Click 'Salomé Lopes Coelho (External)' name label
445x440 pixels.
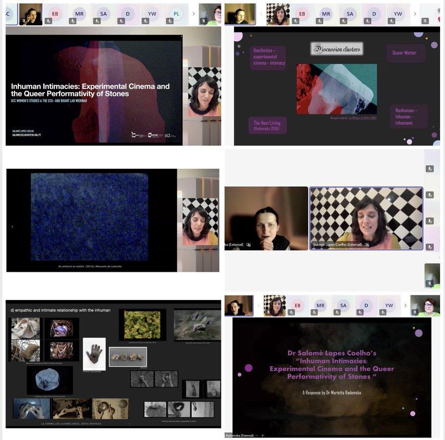[337, 244]
